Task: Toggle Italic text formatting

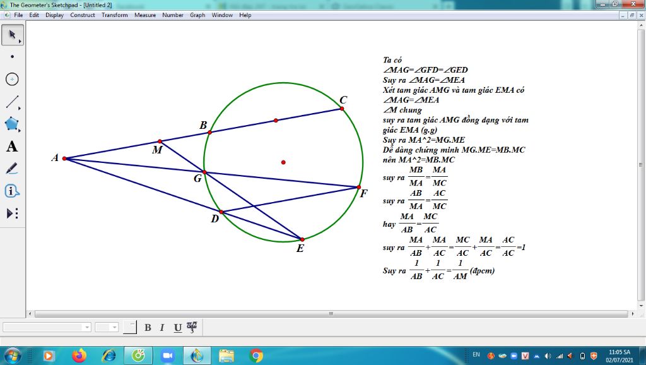Action: tap(162, 328)
